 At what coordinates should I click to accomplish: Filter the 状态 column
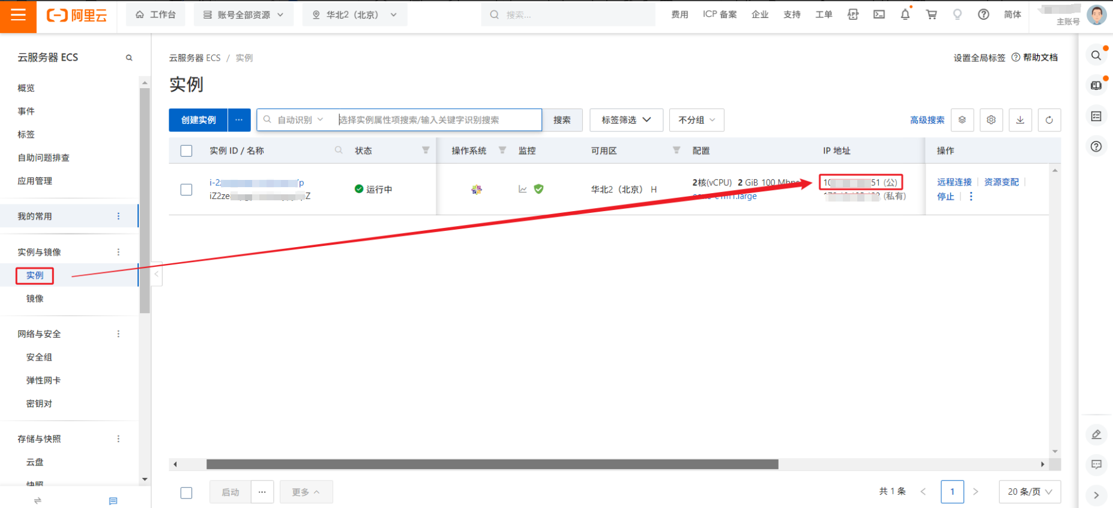(x=426, y=150)
